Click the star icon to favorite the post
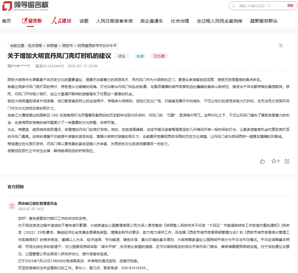 click(x=273, y=161)
